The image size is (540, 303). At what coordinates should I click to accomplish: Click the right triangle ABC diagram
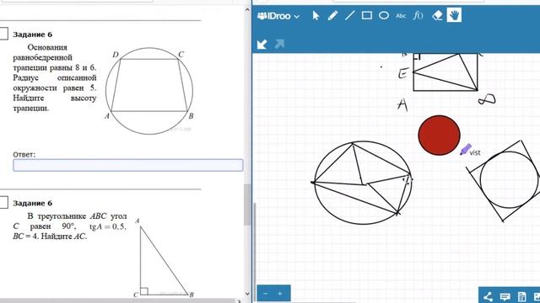coord(164,258)
